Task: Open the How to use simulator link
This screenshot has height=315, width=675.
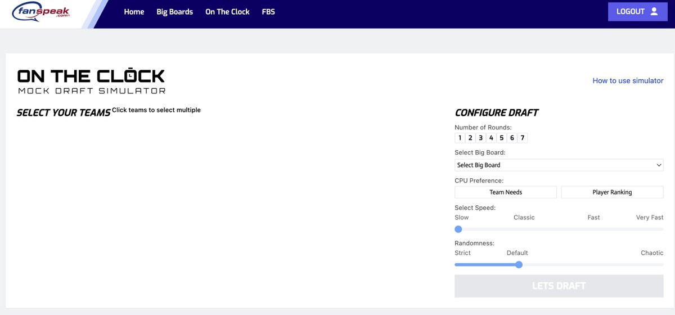Action: coord(628,80)
